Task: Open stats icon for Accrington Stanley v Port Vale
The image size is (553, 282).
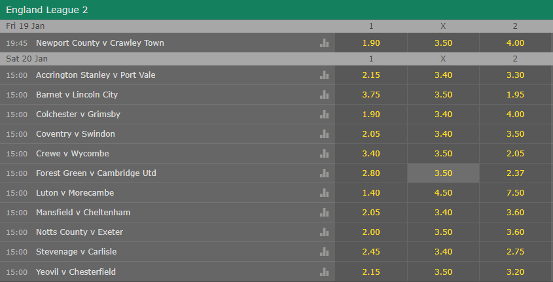Action: coord(324,75)
